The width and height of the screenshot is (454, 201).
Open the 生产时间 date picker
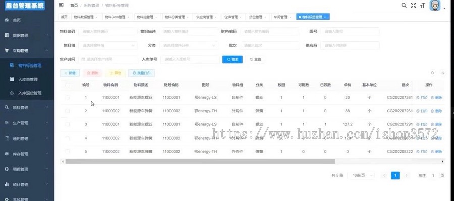tap(108, 59)
